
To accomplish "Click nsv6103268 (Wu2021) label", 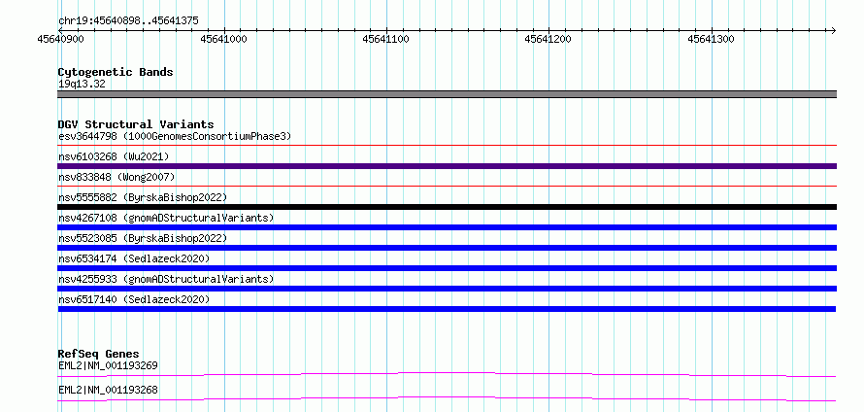I will point(114,156).
